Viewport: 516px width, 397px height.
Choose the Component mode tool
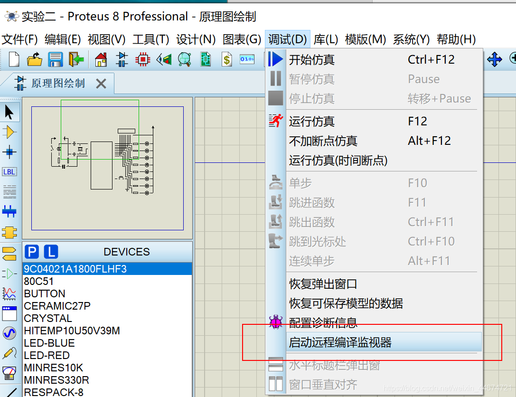pos(9,132)
